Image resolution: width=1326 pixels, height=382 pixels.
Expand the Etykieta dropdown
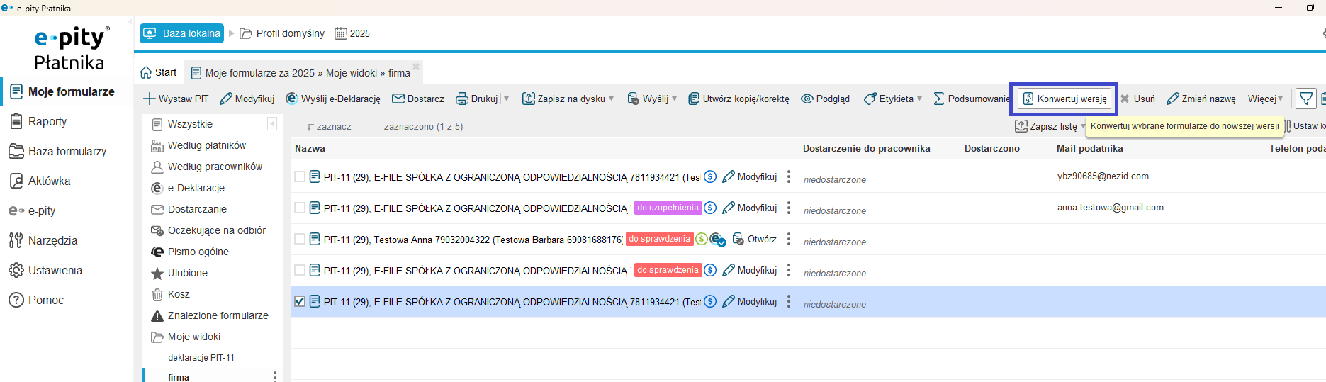(x=919, y=99)
